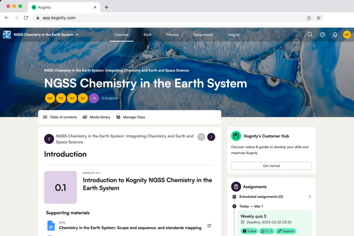
Task: Click the Kognity logo in the top bar
Action: pos(7,35)
